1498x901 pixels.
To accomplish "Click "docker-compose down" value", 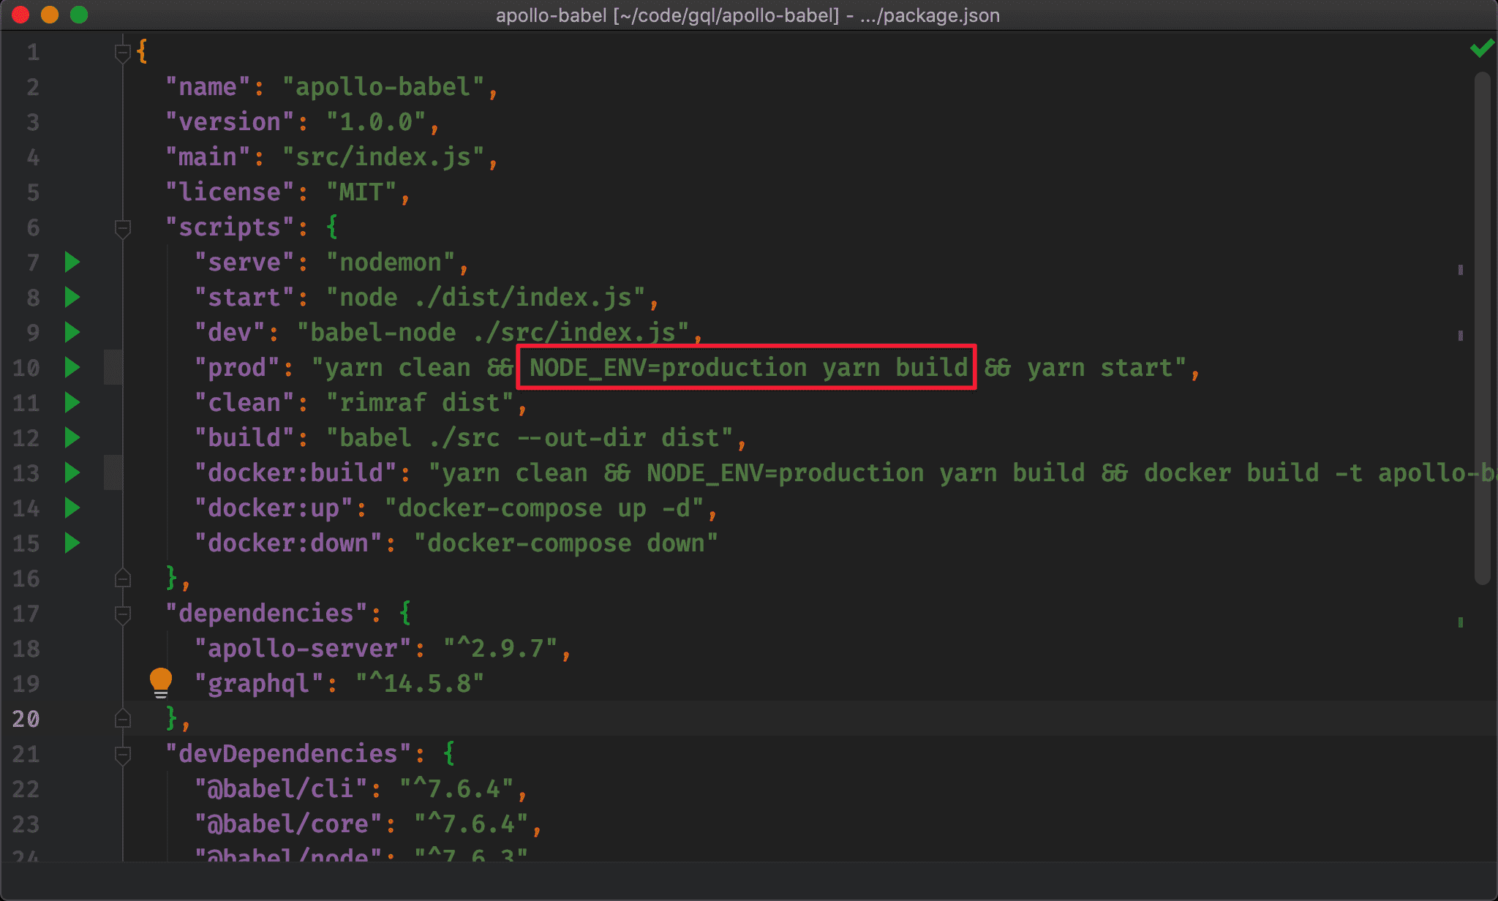I will coord(566,543).
